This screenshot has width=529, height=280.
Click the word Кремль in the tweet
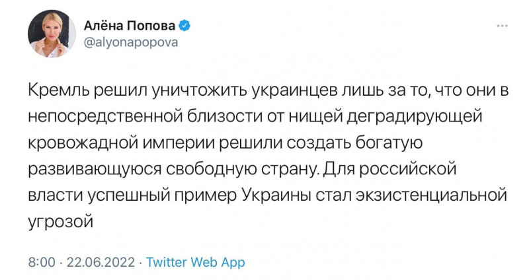tap(59, 91)
